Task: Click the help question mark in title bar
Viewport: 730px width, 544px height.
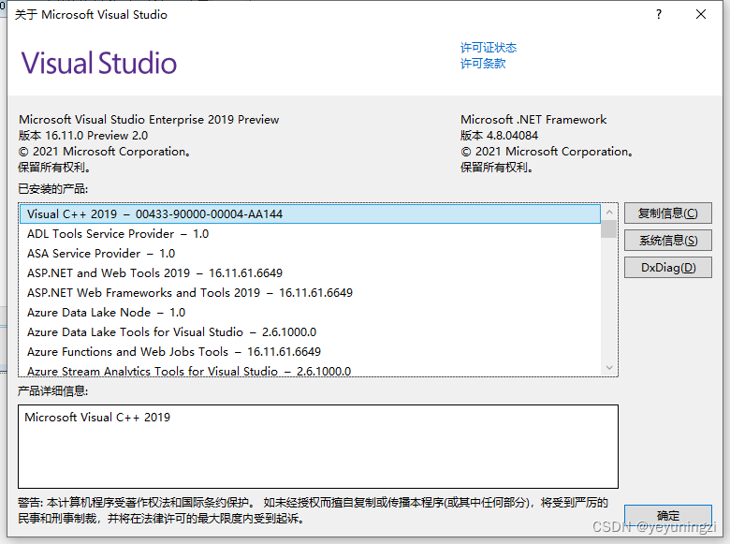Action: pyautogui.click(x=659, y=14)
